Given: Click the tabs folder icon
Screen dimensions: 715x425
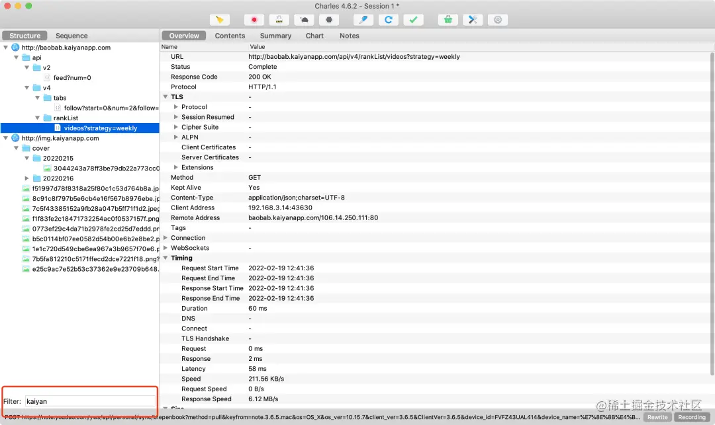Looking at the screenshot, I should 48,98.
